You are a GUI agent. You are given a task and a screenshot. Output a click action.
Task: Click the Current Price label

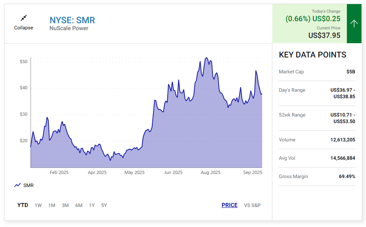pos(329,28)
